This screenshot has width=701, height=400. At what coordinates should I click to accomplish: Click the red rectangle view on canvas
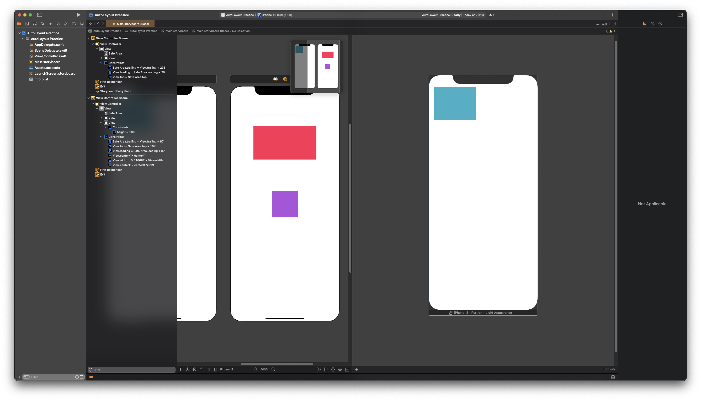(284, 143)
